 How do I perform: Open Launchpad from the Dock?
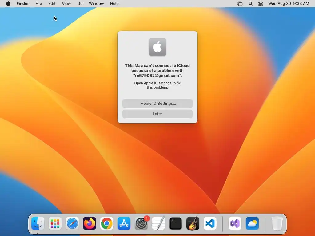[55, 223]
